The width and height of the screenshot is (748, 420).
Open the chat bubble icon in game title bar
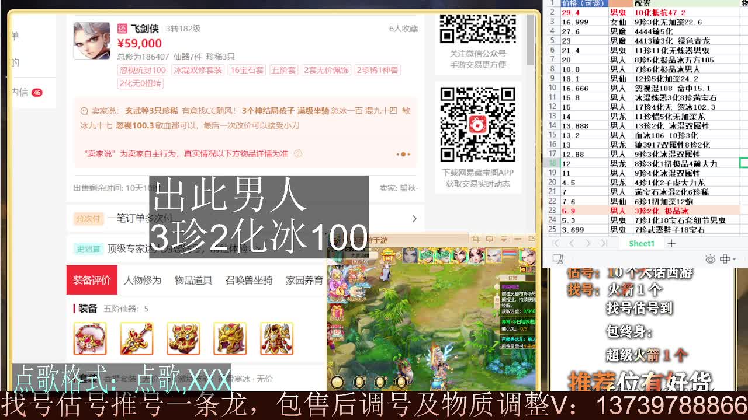pyautogui.click(x=491, y=239)
